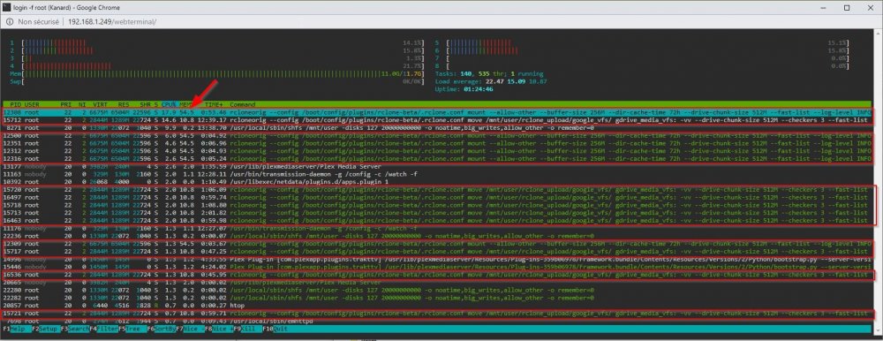
Task: Sort by the PID column header
Action: click(15, 105)
